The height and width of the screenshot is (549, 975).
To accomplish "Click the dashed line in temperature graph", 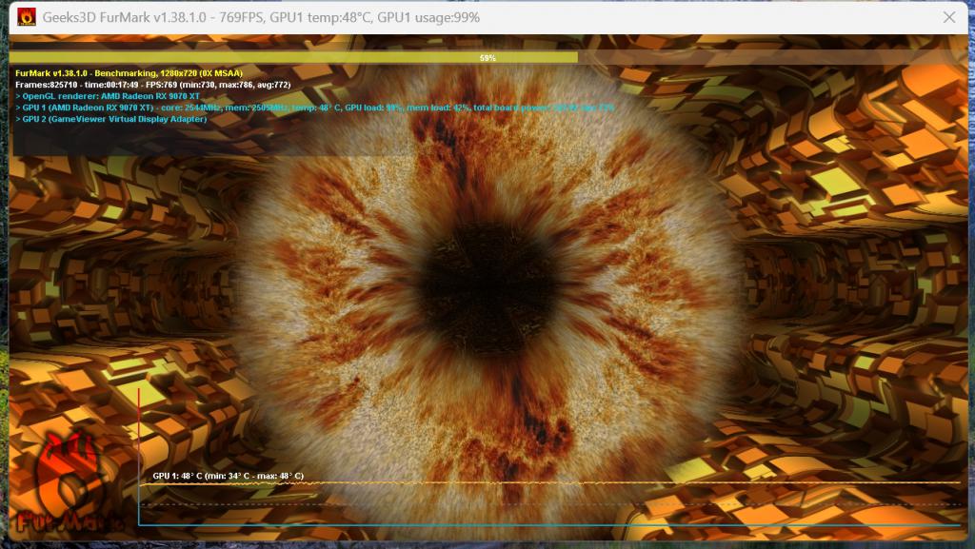I will point(550,503).
